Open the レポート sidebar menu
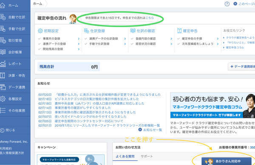This screenshot has width=255, height=165. [15, 64]
